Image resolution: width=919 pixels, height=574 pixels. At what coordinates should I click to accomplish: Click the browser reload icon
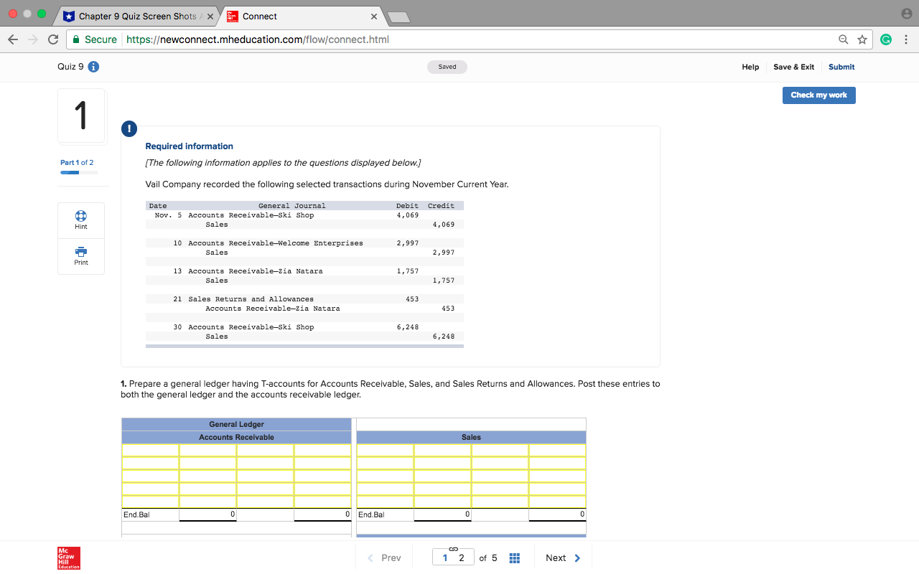tap(52, 39)
